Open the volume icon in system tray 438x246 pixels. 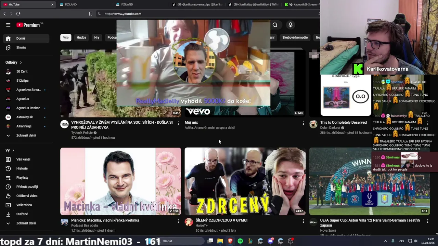tap(416, 241)
